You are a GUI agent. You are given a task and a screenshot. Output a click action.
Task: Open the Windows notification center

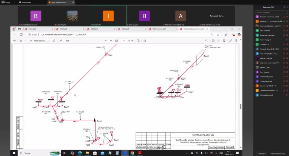(237, 153)
